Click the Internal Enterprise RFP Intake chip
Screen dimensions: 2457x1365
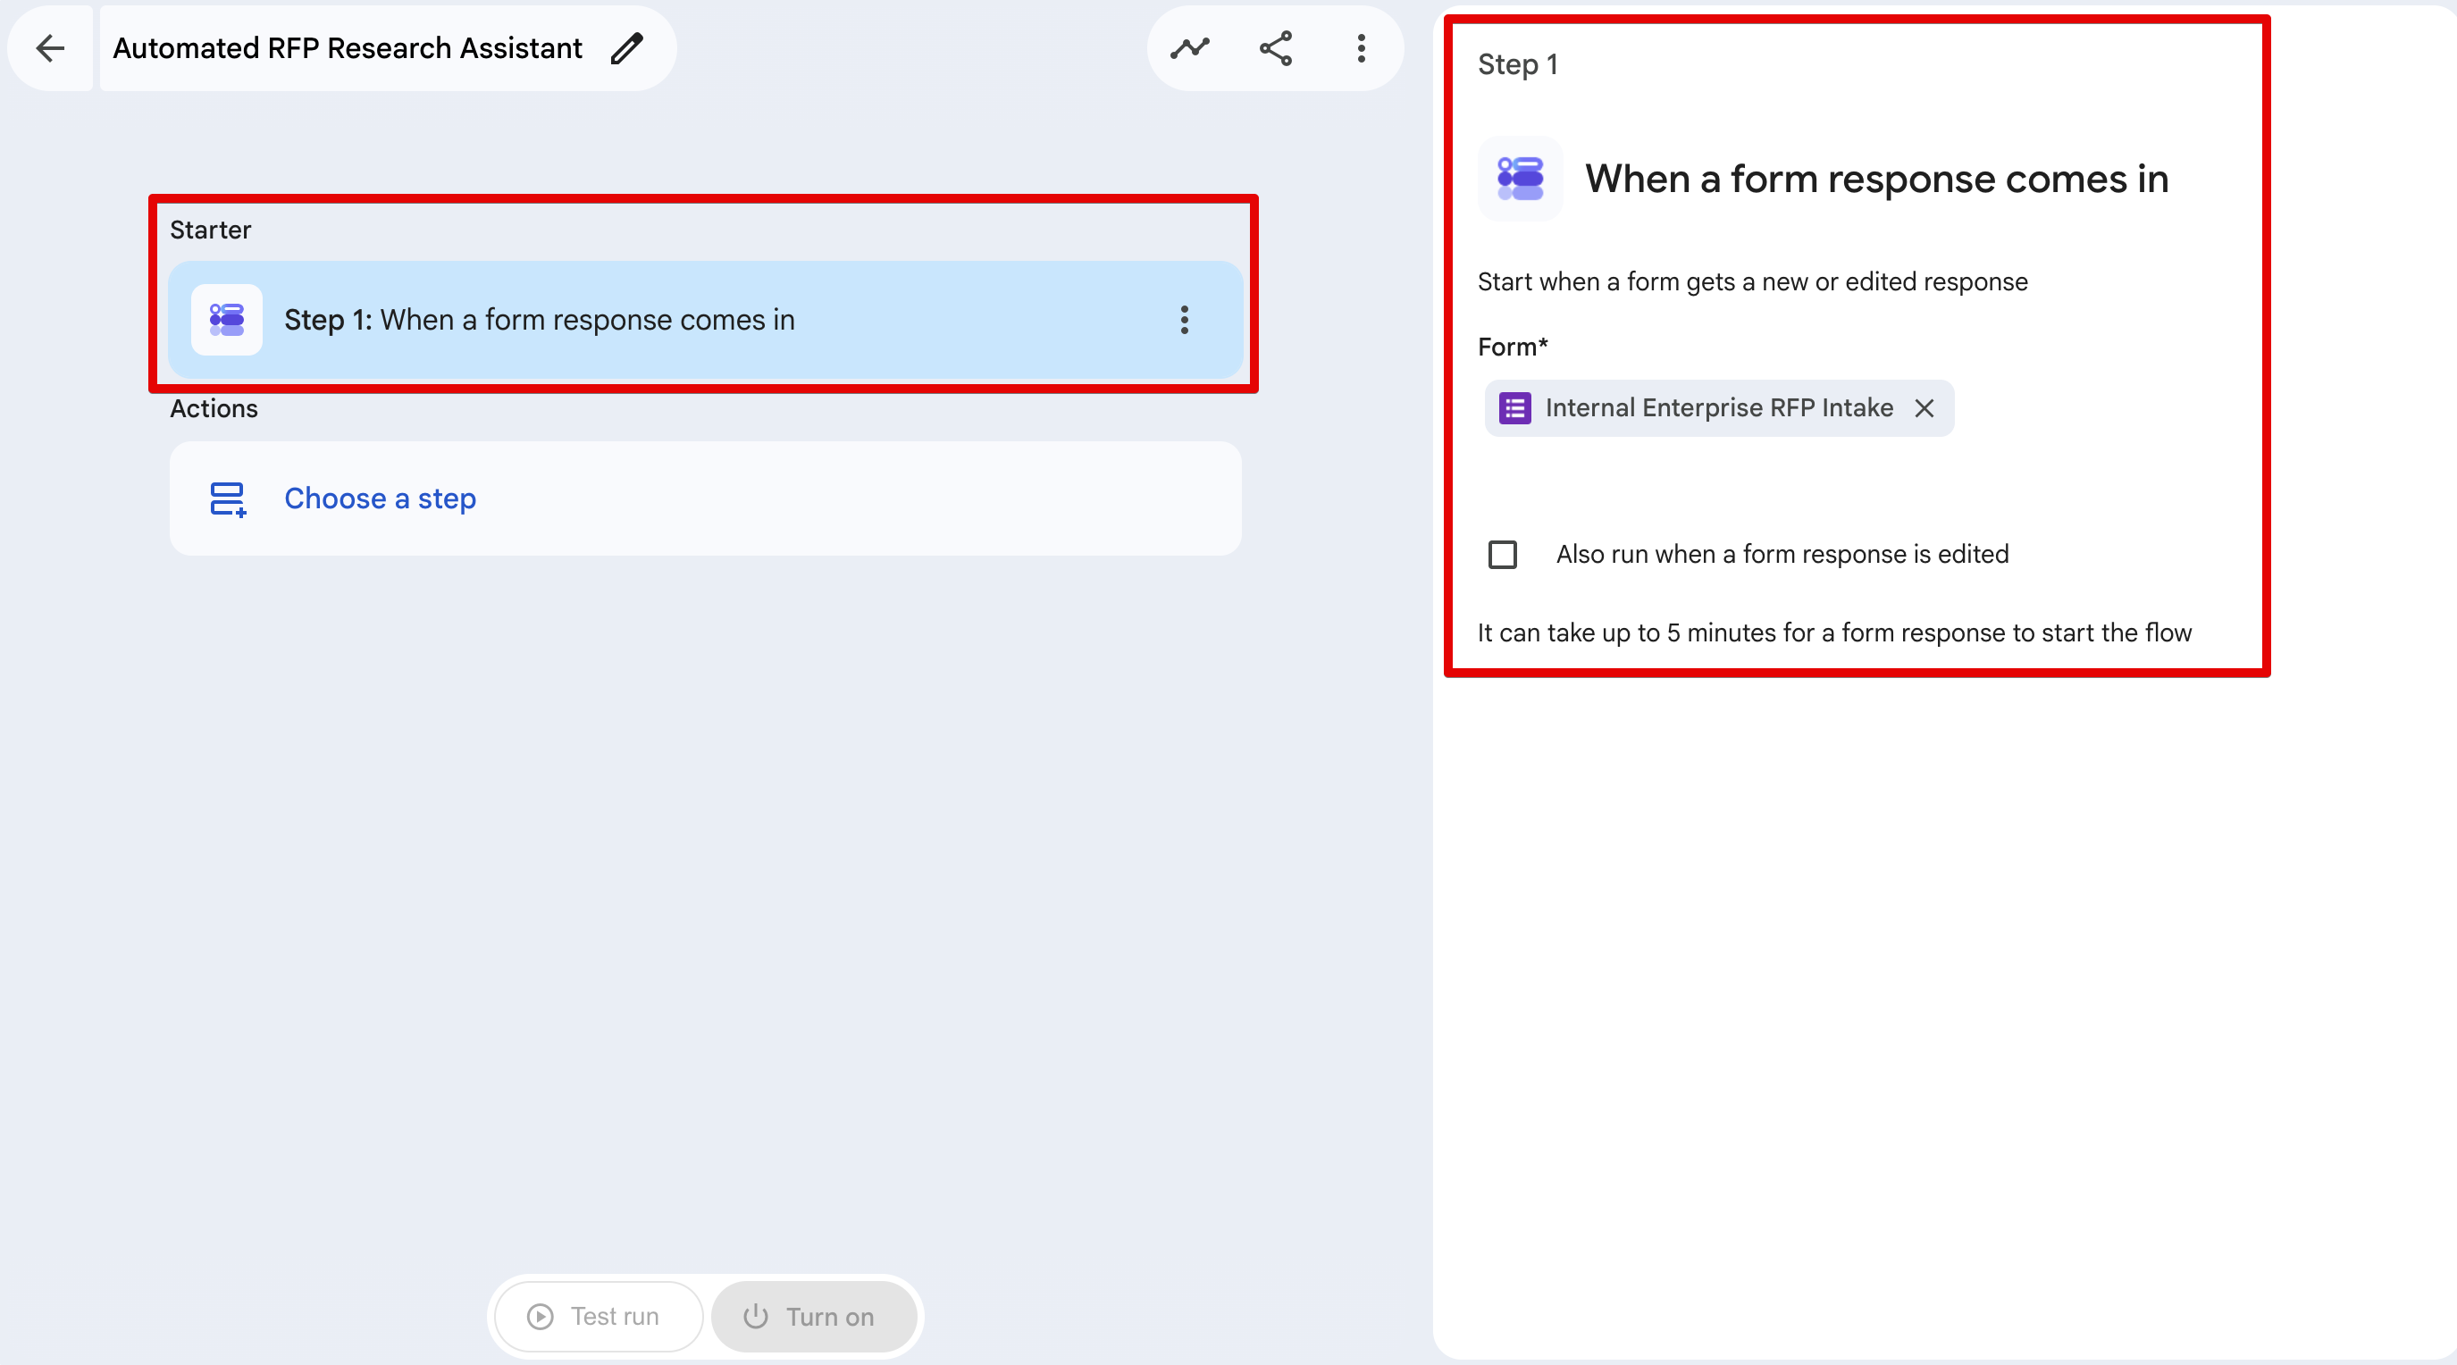pos(1719,408)
